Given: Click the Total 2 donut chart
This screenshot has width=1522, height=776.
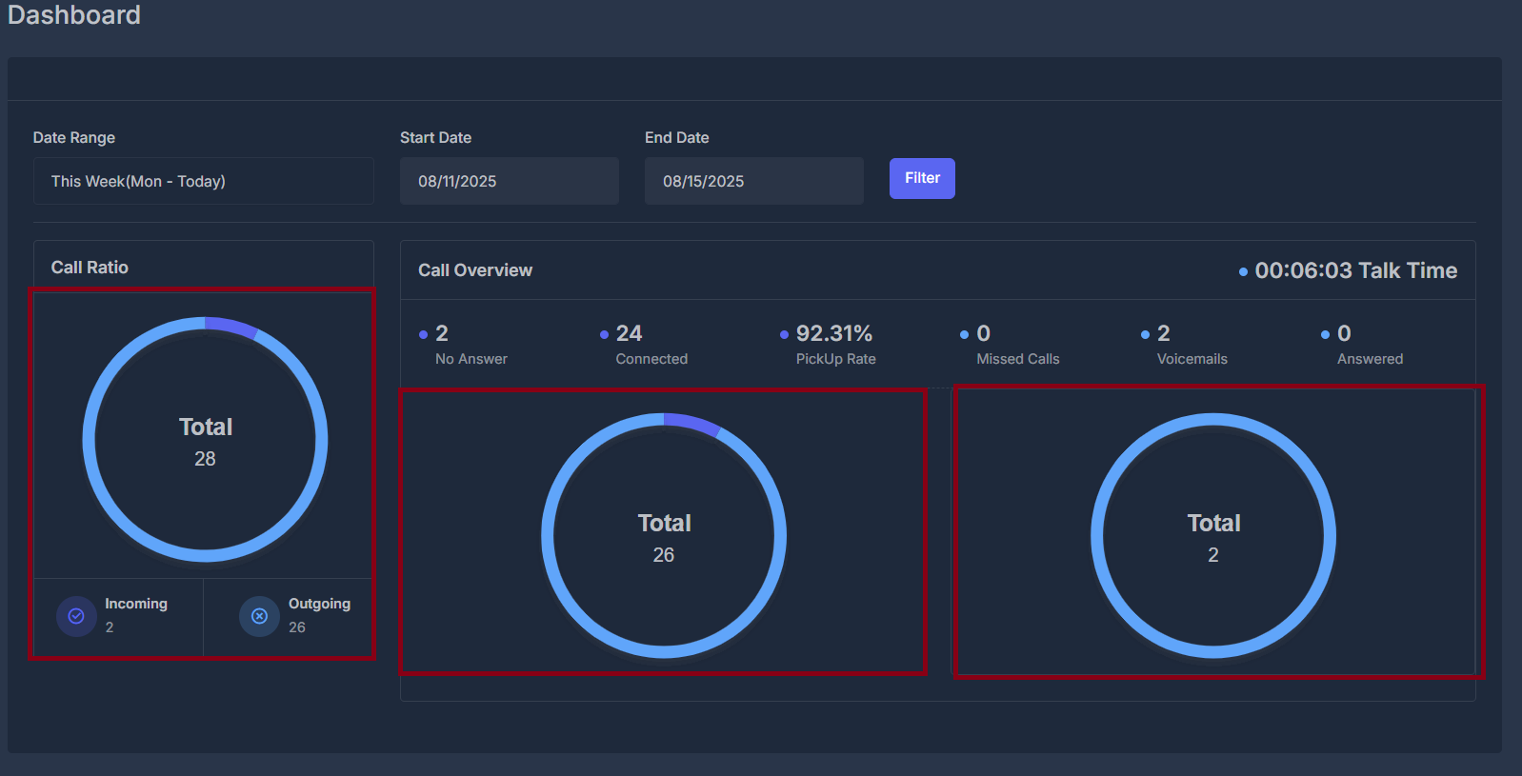Looking at the screenshot, I should [x=1213, y=535].
